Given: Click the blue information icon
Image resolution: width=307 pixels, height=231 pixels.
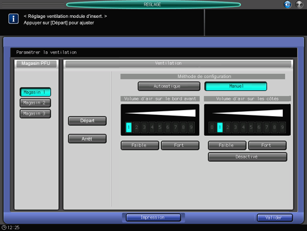Looking at the screenshot, I should click(14, 19).
